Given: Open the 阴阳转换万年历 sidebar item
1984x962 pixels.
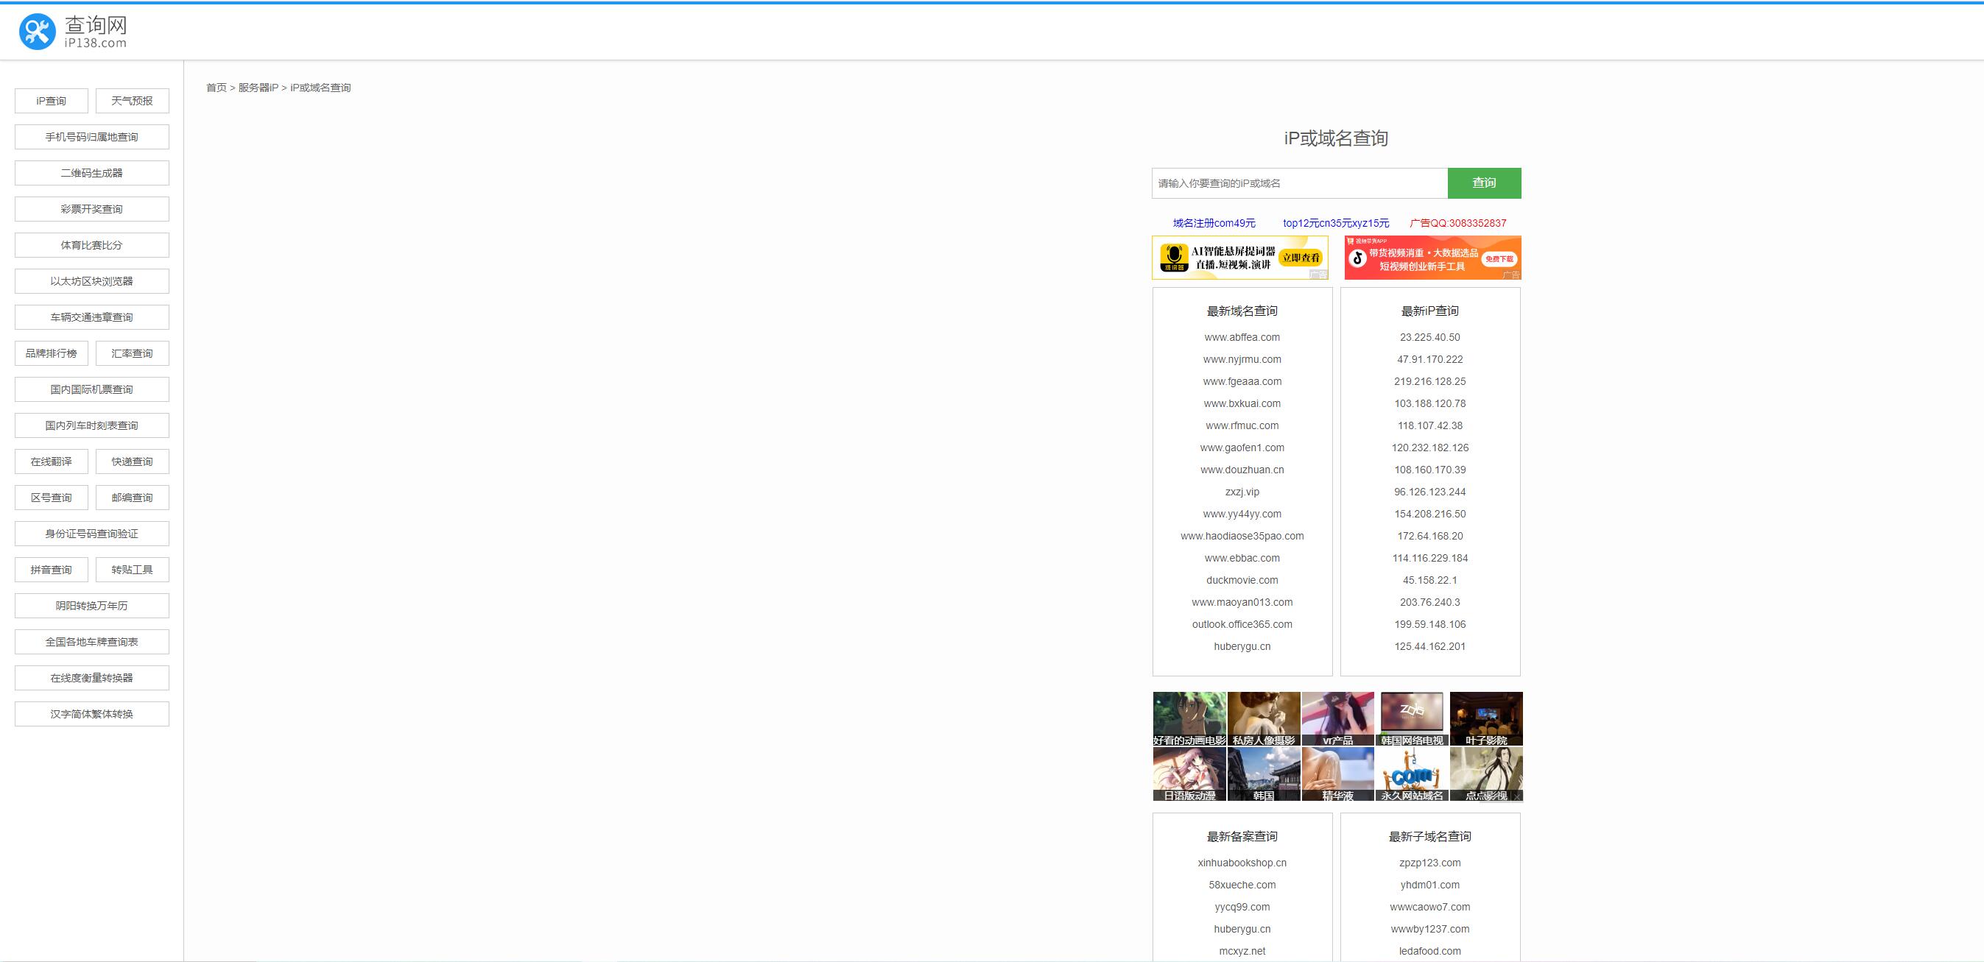Looking at the screenshot, I should 91,606.
